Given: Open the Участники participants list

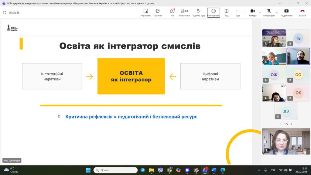Looking at the screenshot, I should (184, 11).
